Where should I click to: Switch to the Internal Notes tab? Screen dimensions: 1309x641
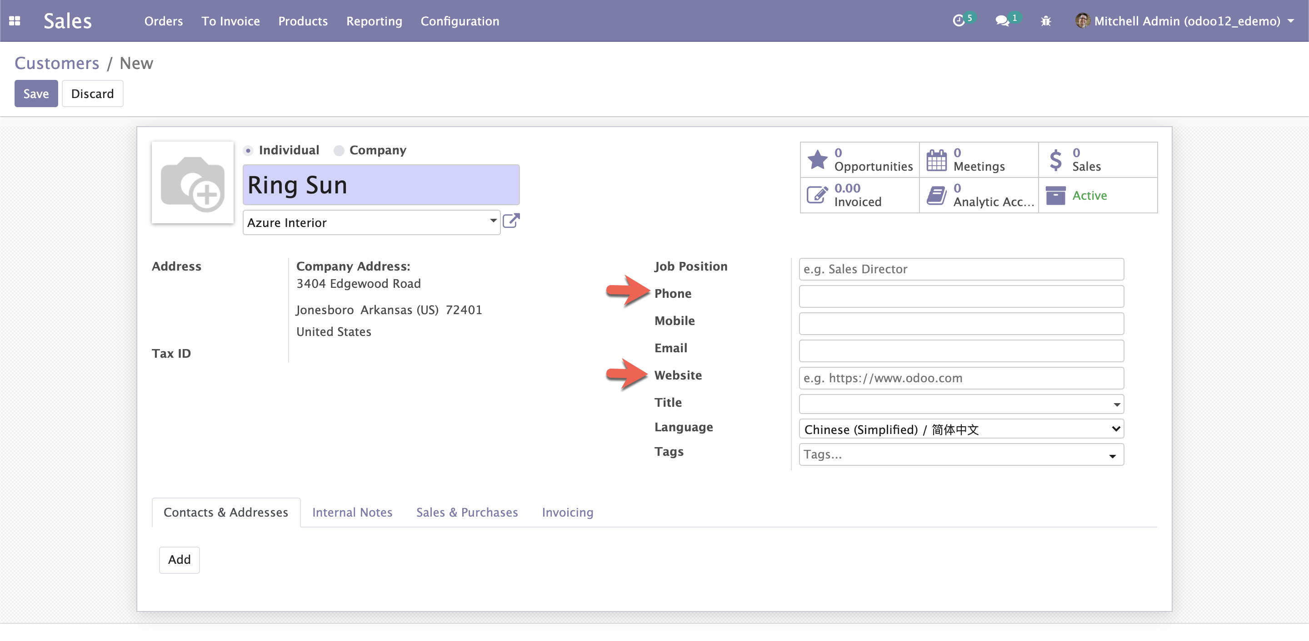click(x=351, y=512)
